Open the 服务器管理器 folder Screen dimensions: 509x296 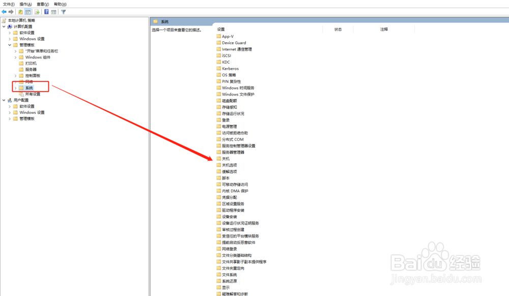point(233,153)
